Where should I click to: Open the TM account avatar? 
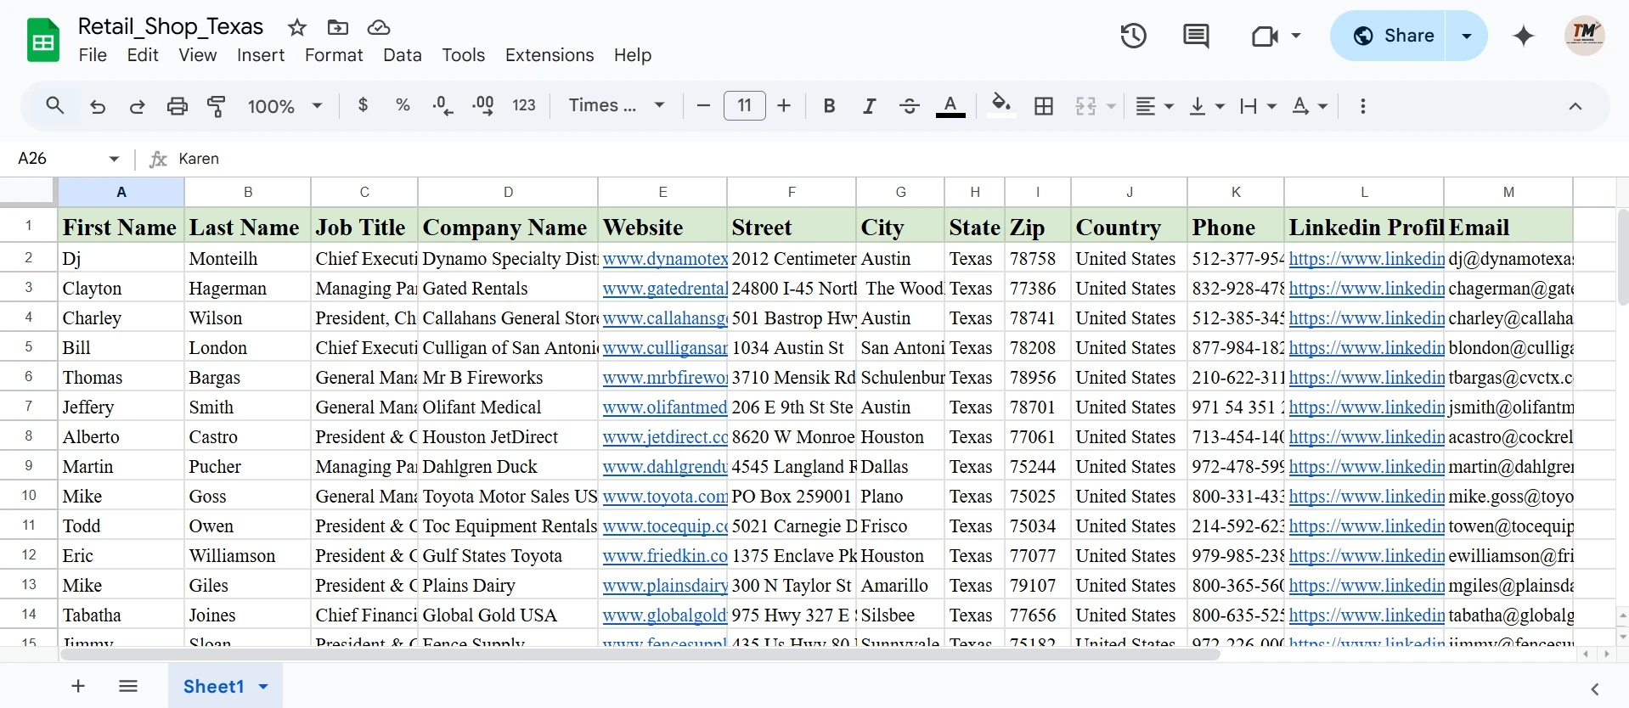[1584, 36]
